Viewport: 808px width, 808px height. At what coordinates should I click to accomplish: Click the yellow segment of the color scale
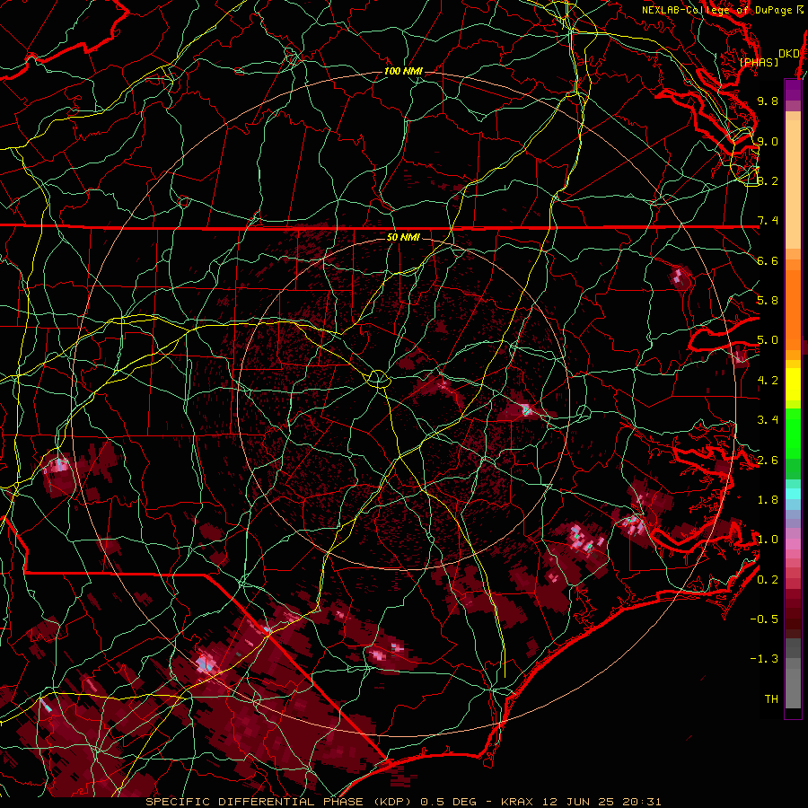[793, 384]
